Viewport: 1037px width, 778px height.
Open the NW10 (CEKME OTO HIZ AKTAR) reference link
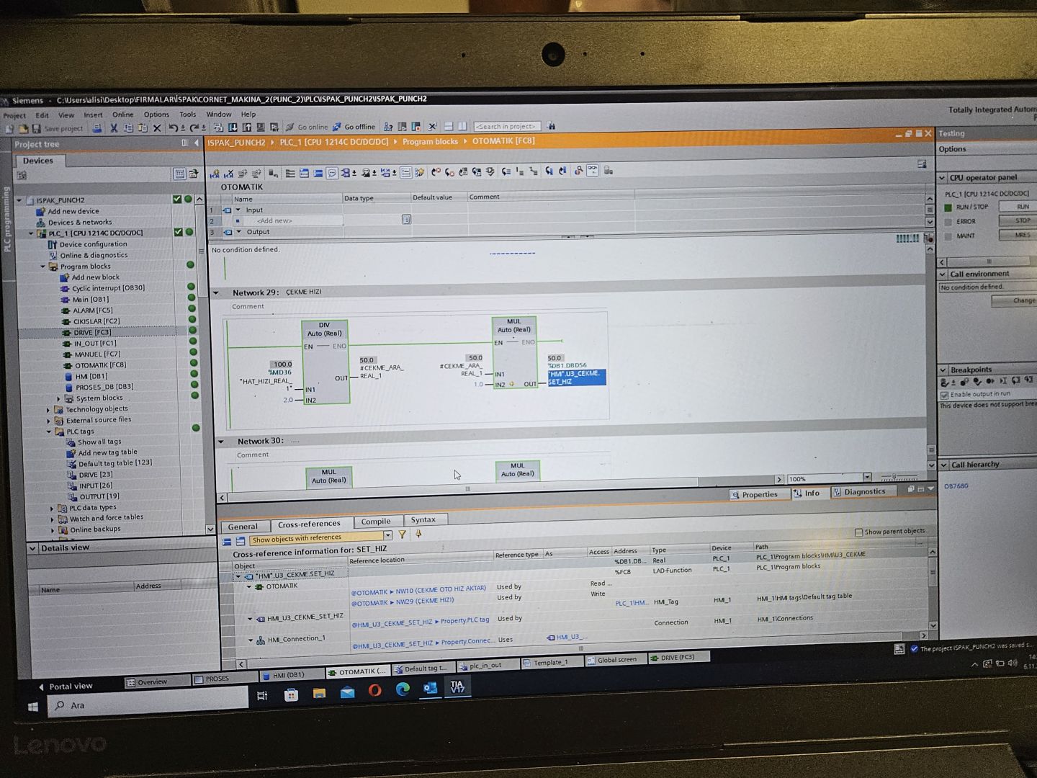coord(418,590)
